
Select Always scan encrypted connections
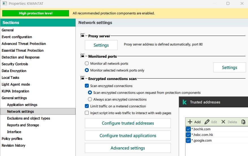[90, 99]
